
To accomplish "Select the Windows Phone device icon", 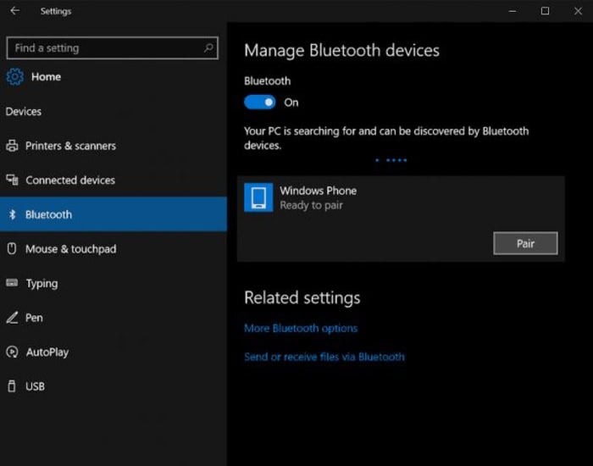I will [258, 197].
